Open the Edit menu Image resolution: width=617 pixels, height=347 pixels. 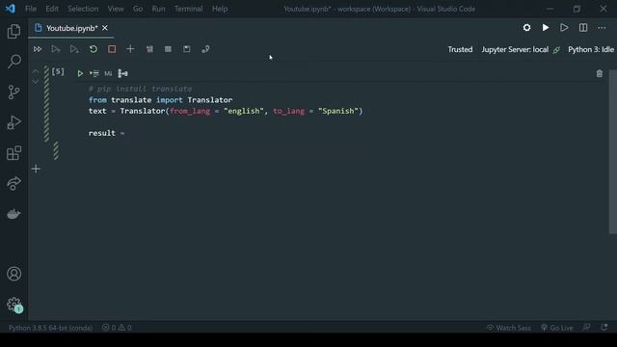pyautogui.click(x=52, y=9)
